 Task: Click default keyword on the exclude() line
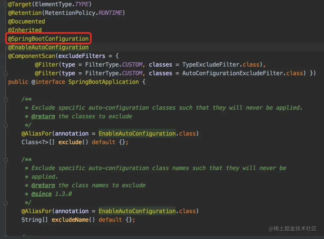click(103, 142)
